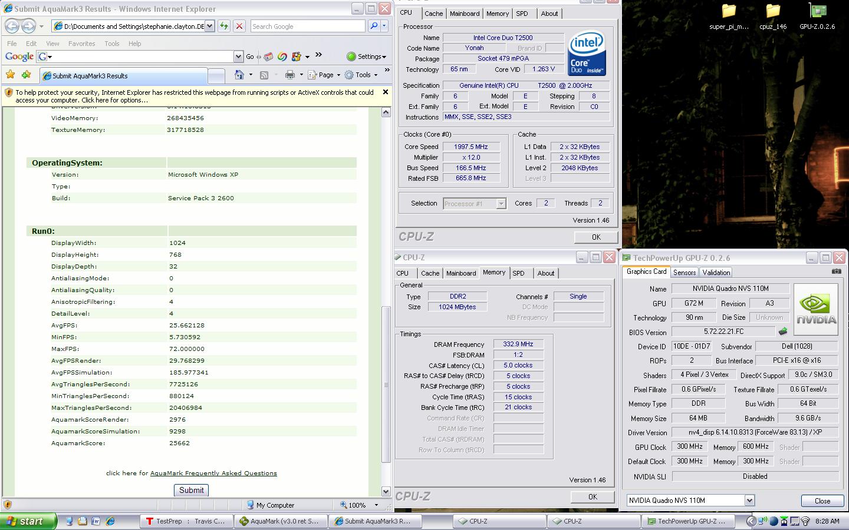849x530 pixels.
Task: Open the Favorites menu in Internet Explorer
Action: (81, 44)
